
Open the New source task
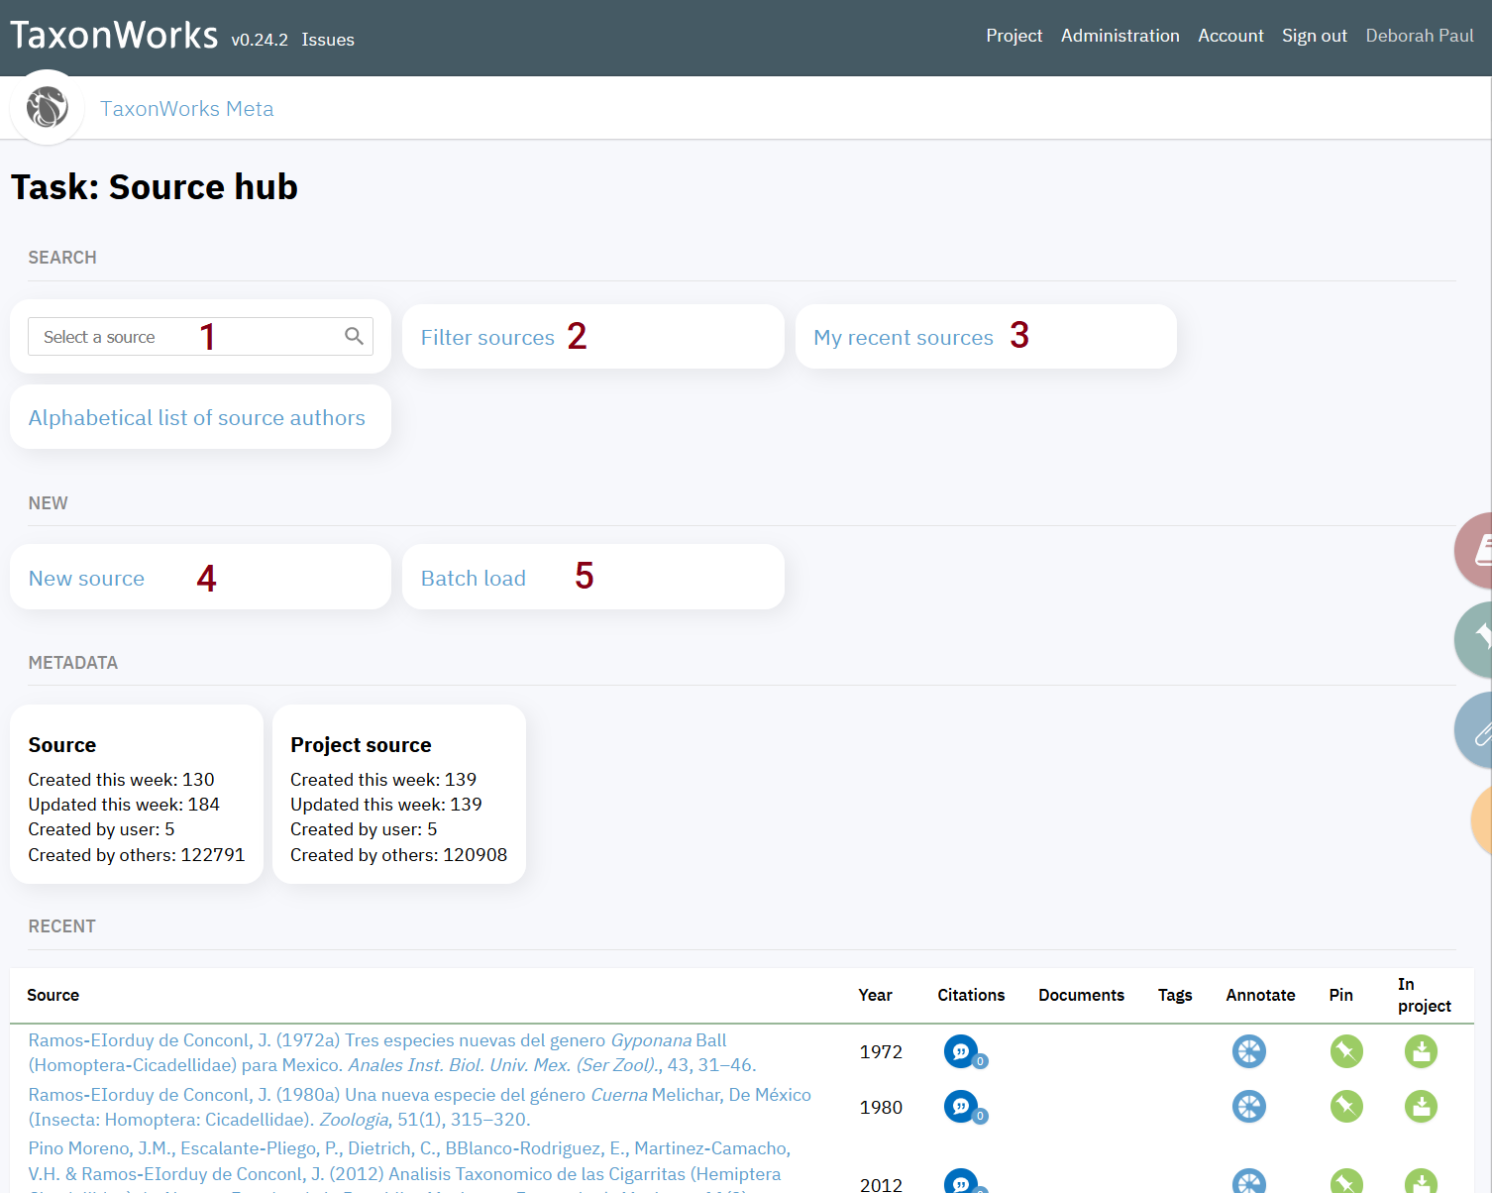coord(86,578)
